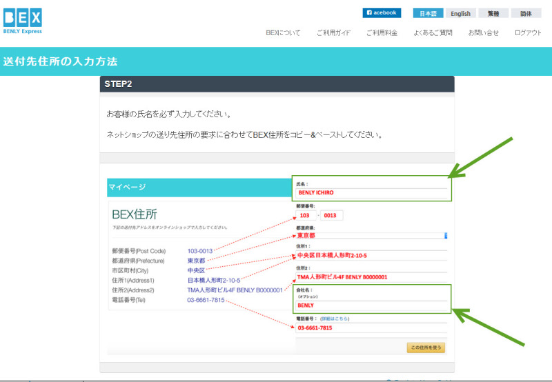Click blue Address2 TMA人形町ビル4F BENLY B0000001
This screenshot has height=382, width=552.
point(235,290)
